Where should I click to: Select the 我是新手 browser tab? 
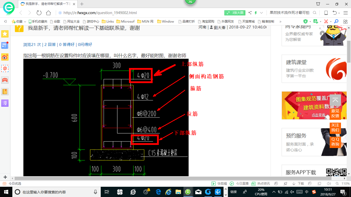[x=48, y=4]
